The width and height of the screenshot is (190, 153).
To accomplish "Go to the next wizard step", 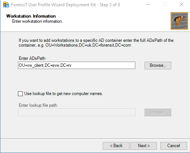I will click(x=144, y=146).
